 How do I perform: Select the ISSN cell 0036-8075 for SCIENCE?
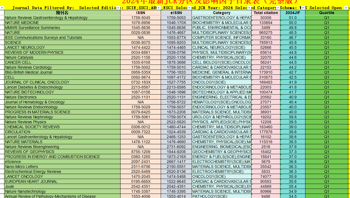141,42
